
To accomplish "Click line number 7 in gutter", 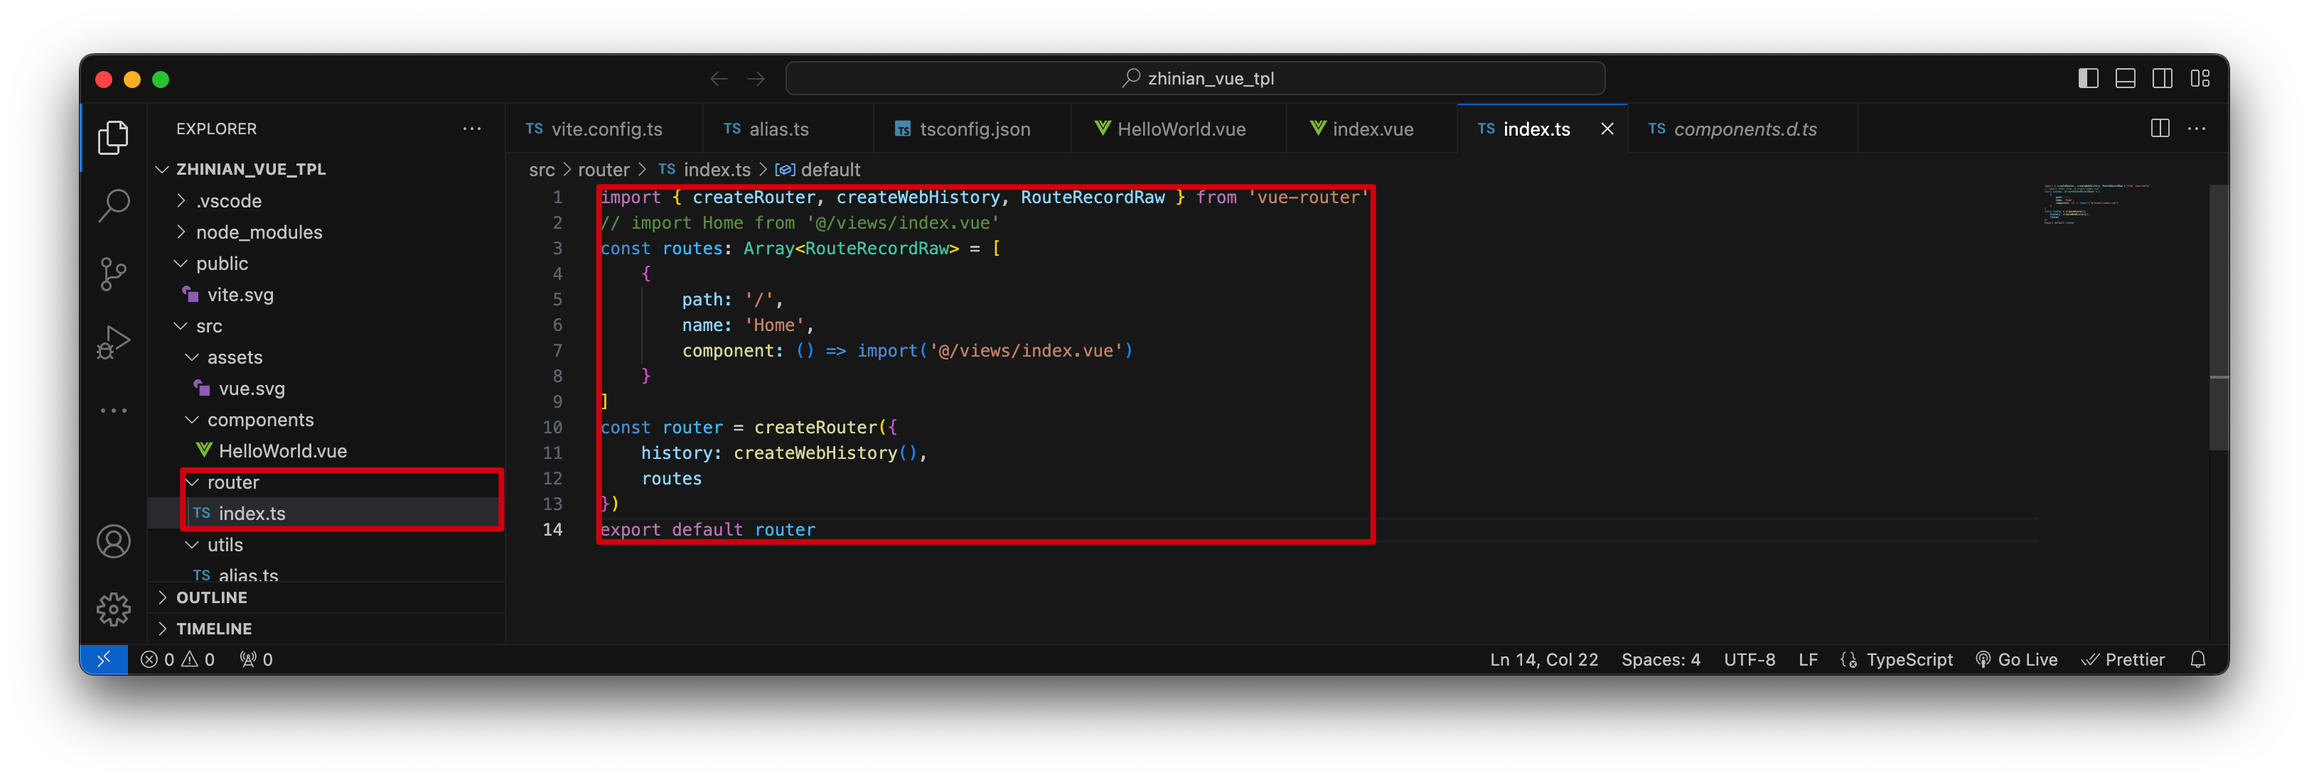I will 557,351.
